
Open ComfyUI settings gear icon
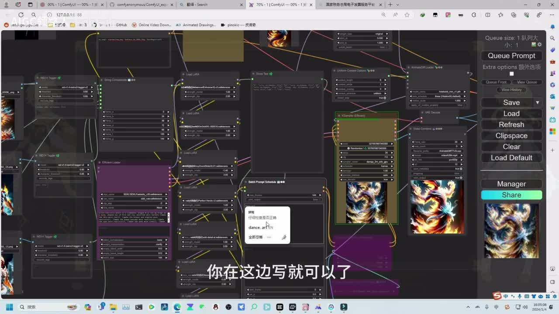[540, 44]
